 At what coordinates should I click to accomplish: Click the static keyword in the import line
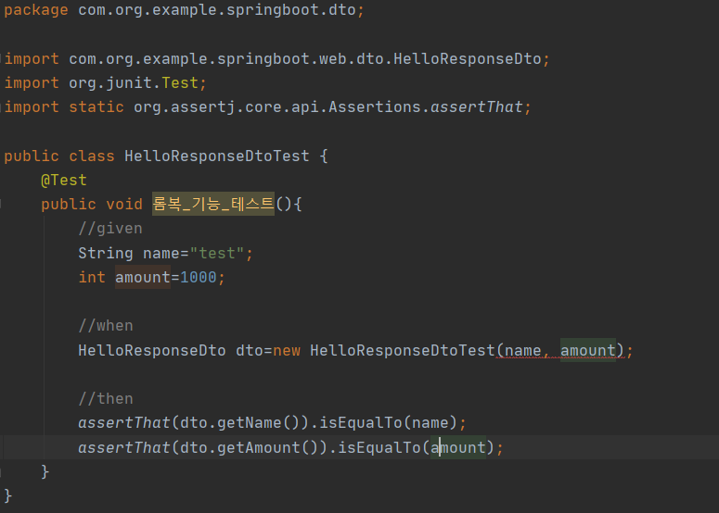point(96,107)
